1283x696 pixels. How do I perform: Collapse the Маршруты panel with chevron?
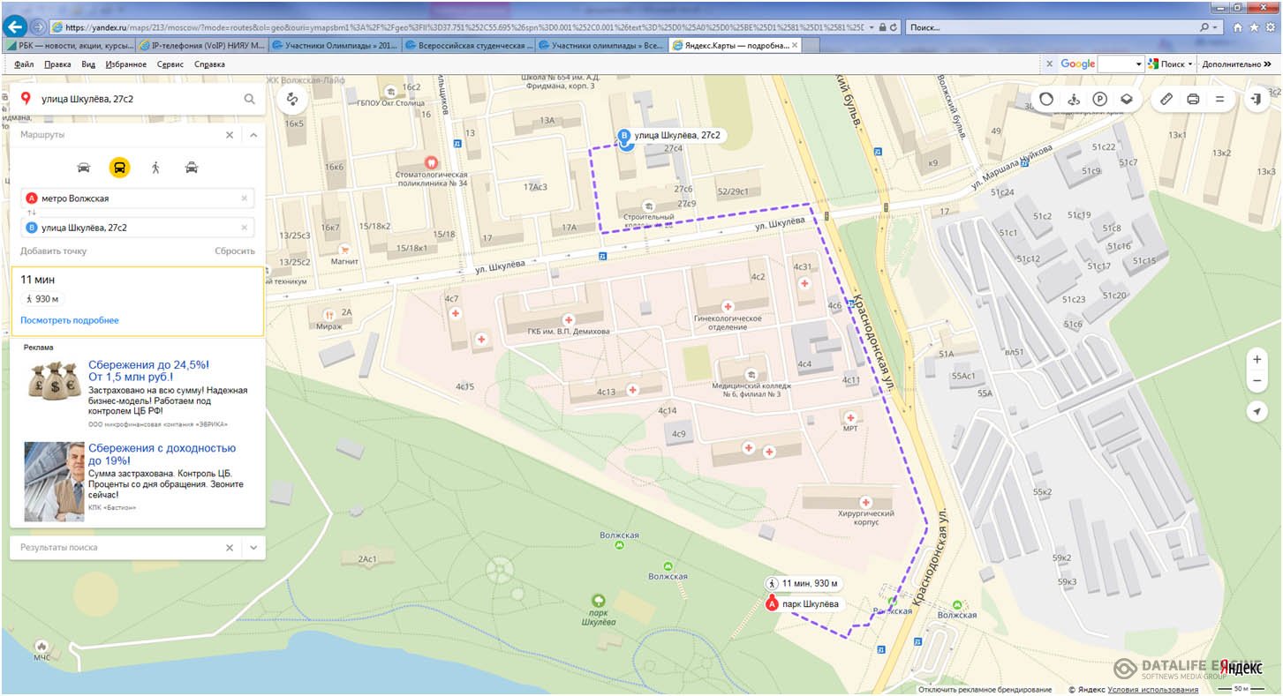tap(253, 135)
